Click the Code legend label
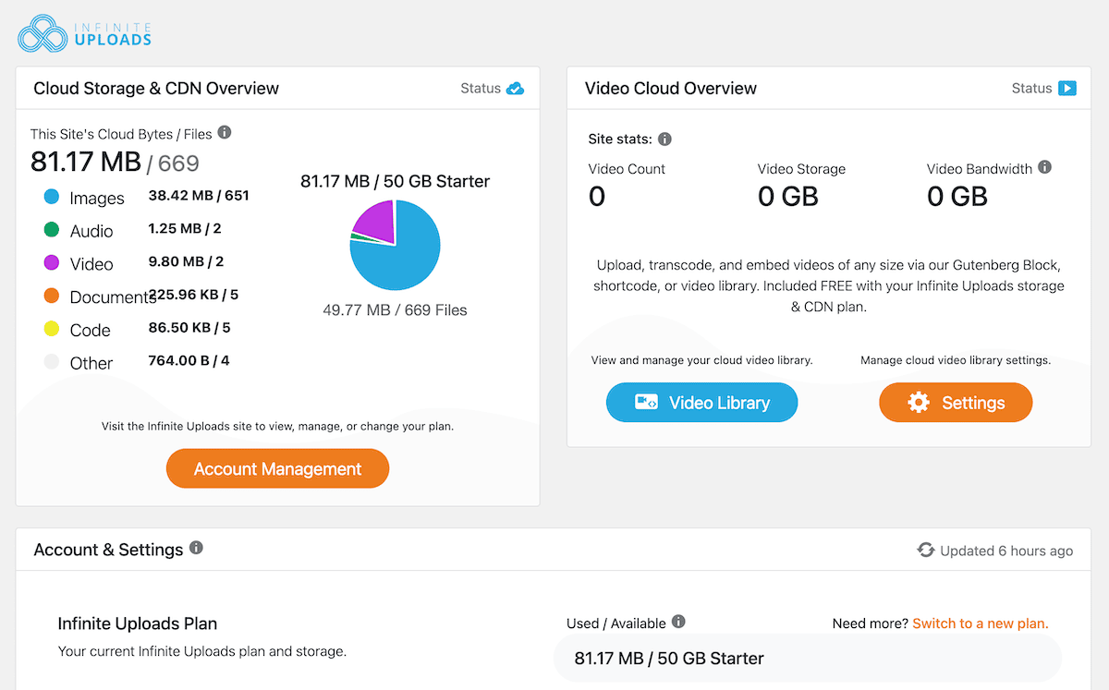The width and height of the screenshot is (1109, 690). [91, 330]
